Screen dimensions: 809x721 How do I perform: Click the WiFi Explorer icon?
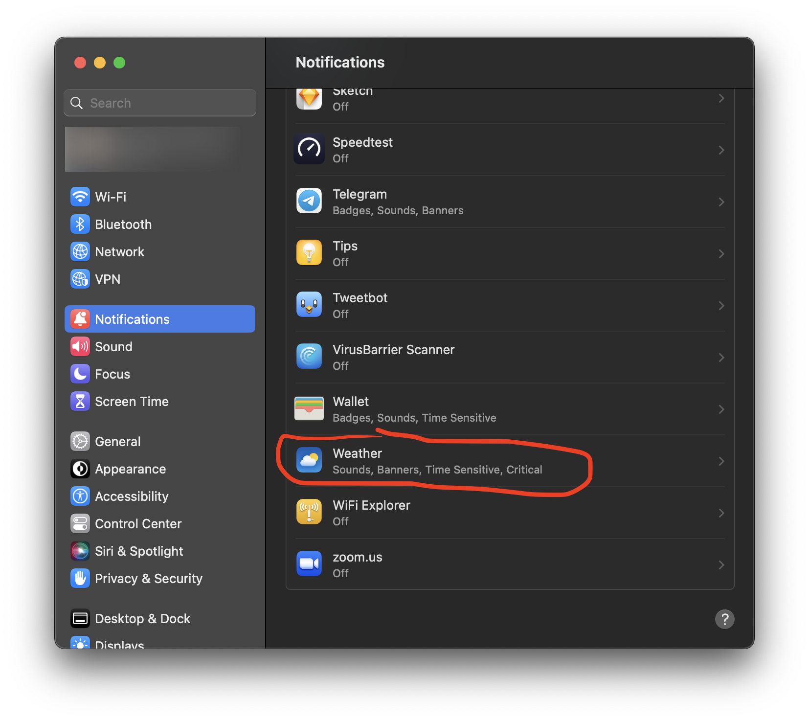click(x=309, y=512)
